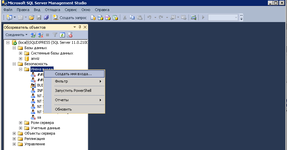This screenshot has width=287, height=150.
Task: Close the Обозреватель объектов panel
Action: click(85, 27)
